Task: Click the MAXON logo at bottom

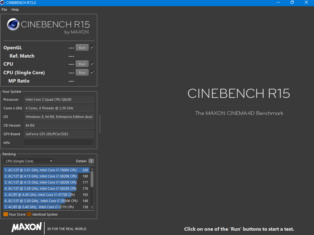Action: [27, 227]
